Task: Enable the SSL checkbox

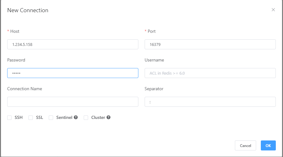Action: click(x=31, y=118)
